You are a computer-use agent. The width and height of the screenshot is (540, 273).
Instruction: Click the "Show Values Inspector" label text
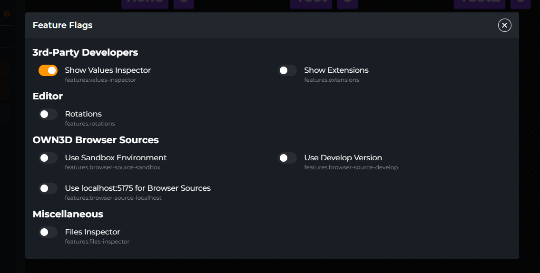point(108,70)
